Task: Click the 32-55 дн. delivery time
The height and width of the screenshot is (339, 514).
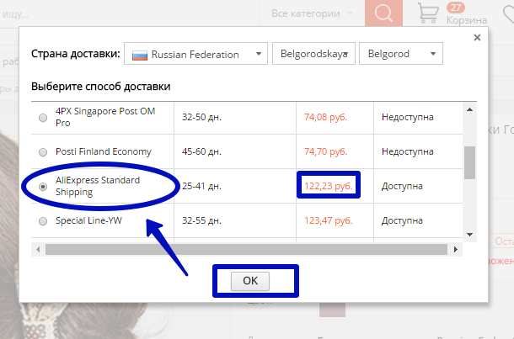Action: pyautogui.click(x=201, y=220)
